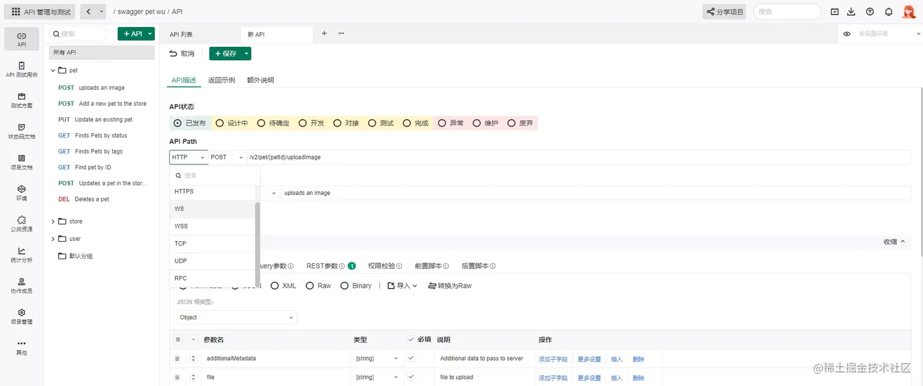Select the 测试 API status

click(x=381, y=123)
